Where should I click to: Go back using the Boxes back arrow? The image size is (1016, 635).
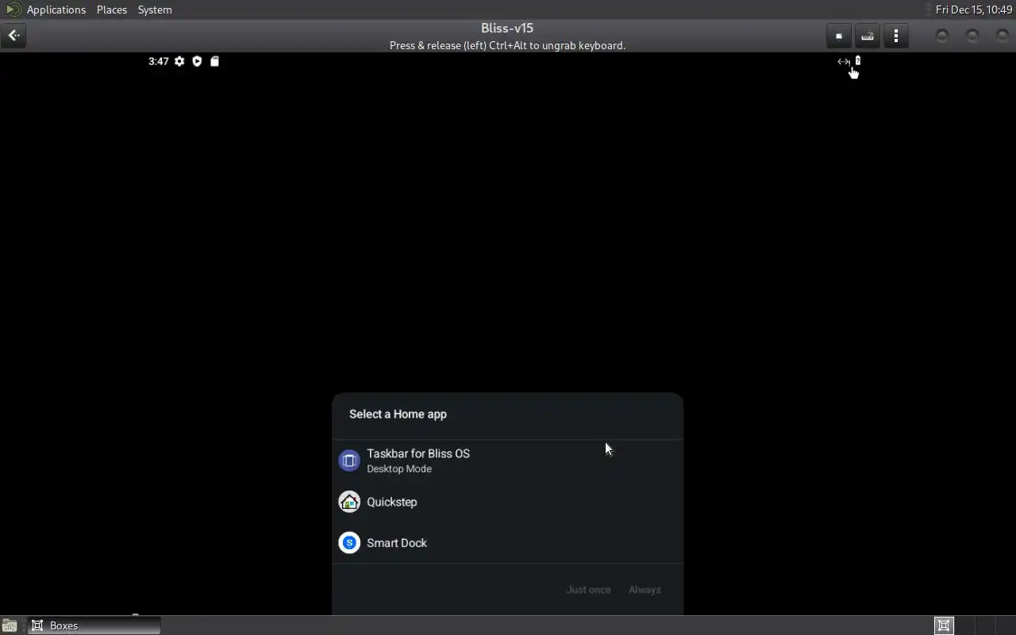tap(13, 36)
